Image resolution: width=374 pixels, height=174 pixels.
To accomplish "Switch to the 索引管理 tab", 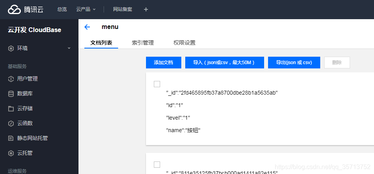I will point(142,43).
